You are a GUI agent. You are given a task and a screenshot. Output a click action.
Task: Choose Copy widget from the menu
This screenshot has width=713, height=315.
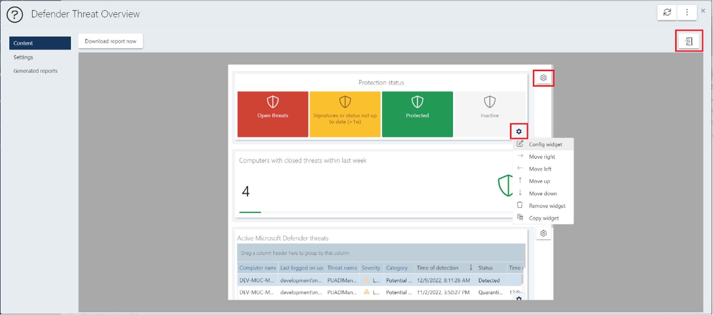(x=543, y=218)
